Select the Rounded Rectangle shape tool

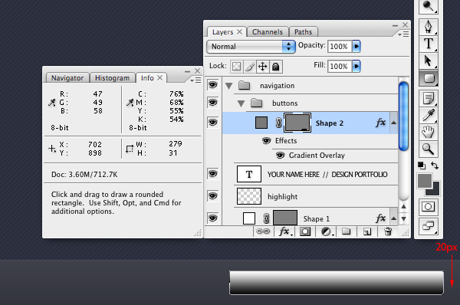[x=429, y=78]
